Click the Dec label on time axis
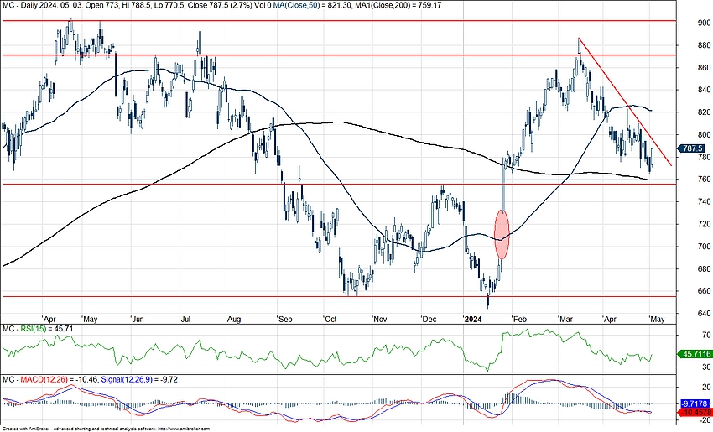Screen dimensions: 713x432 coord(429,320)
